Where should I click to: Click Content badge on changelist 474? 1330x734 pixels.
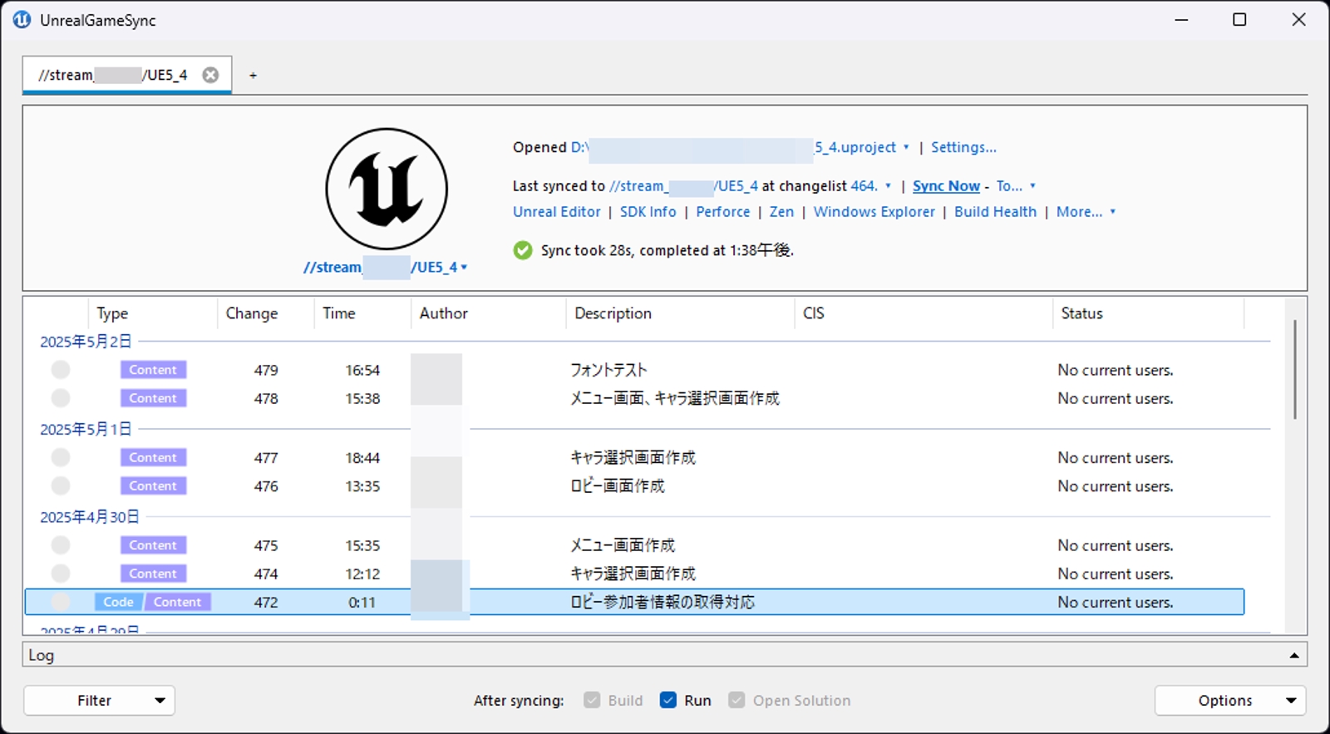[153, 574]
